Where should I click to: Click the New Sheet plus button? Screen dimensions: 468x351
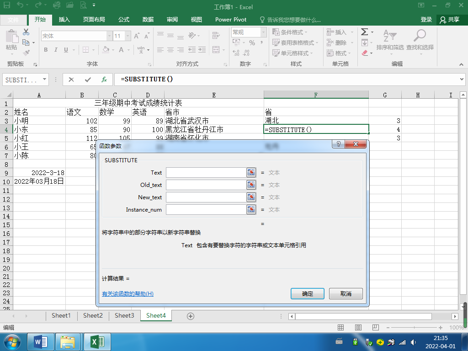pyautogui.click(x=191, y=316)
